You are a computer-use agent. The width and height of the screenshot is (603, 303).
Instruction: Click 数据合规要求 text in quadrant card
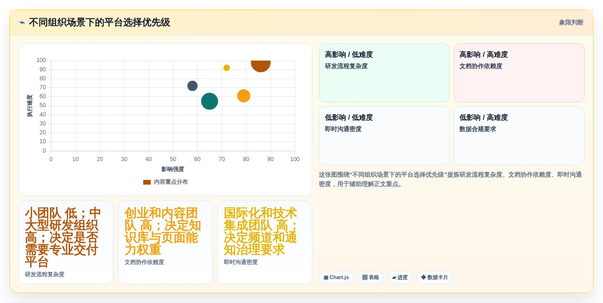point(478,129)
